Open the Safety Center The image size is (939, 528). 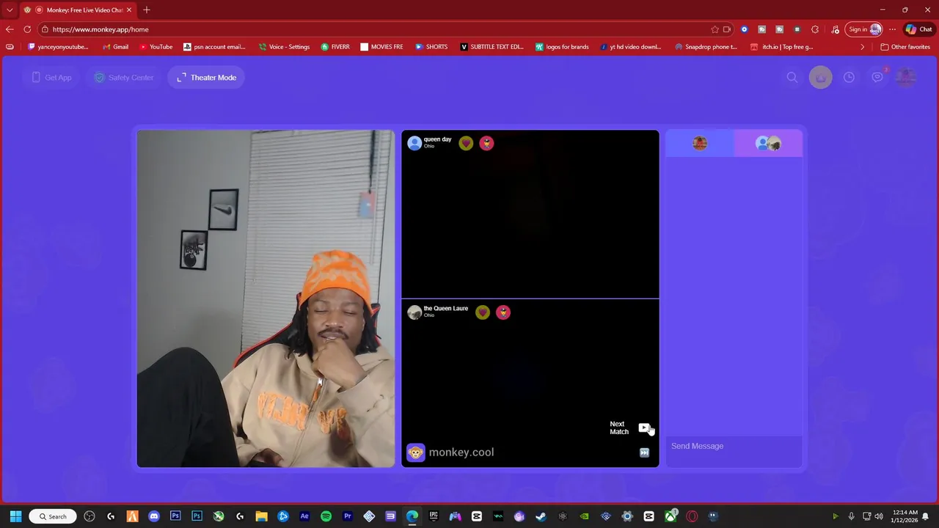click(x=123, y=78)
